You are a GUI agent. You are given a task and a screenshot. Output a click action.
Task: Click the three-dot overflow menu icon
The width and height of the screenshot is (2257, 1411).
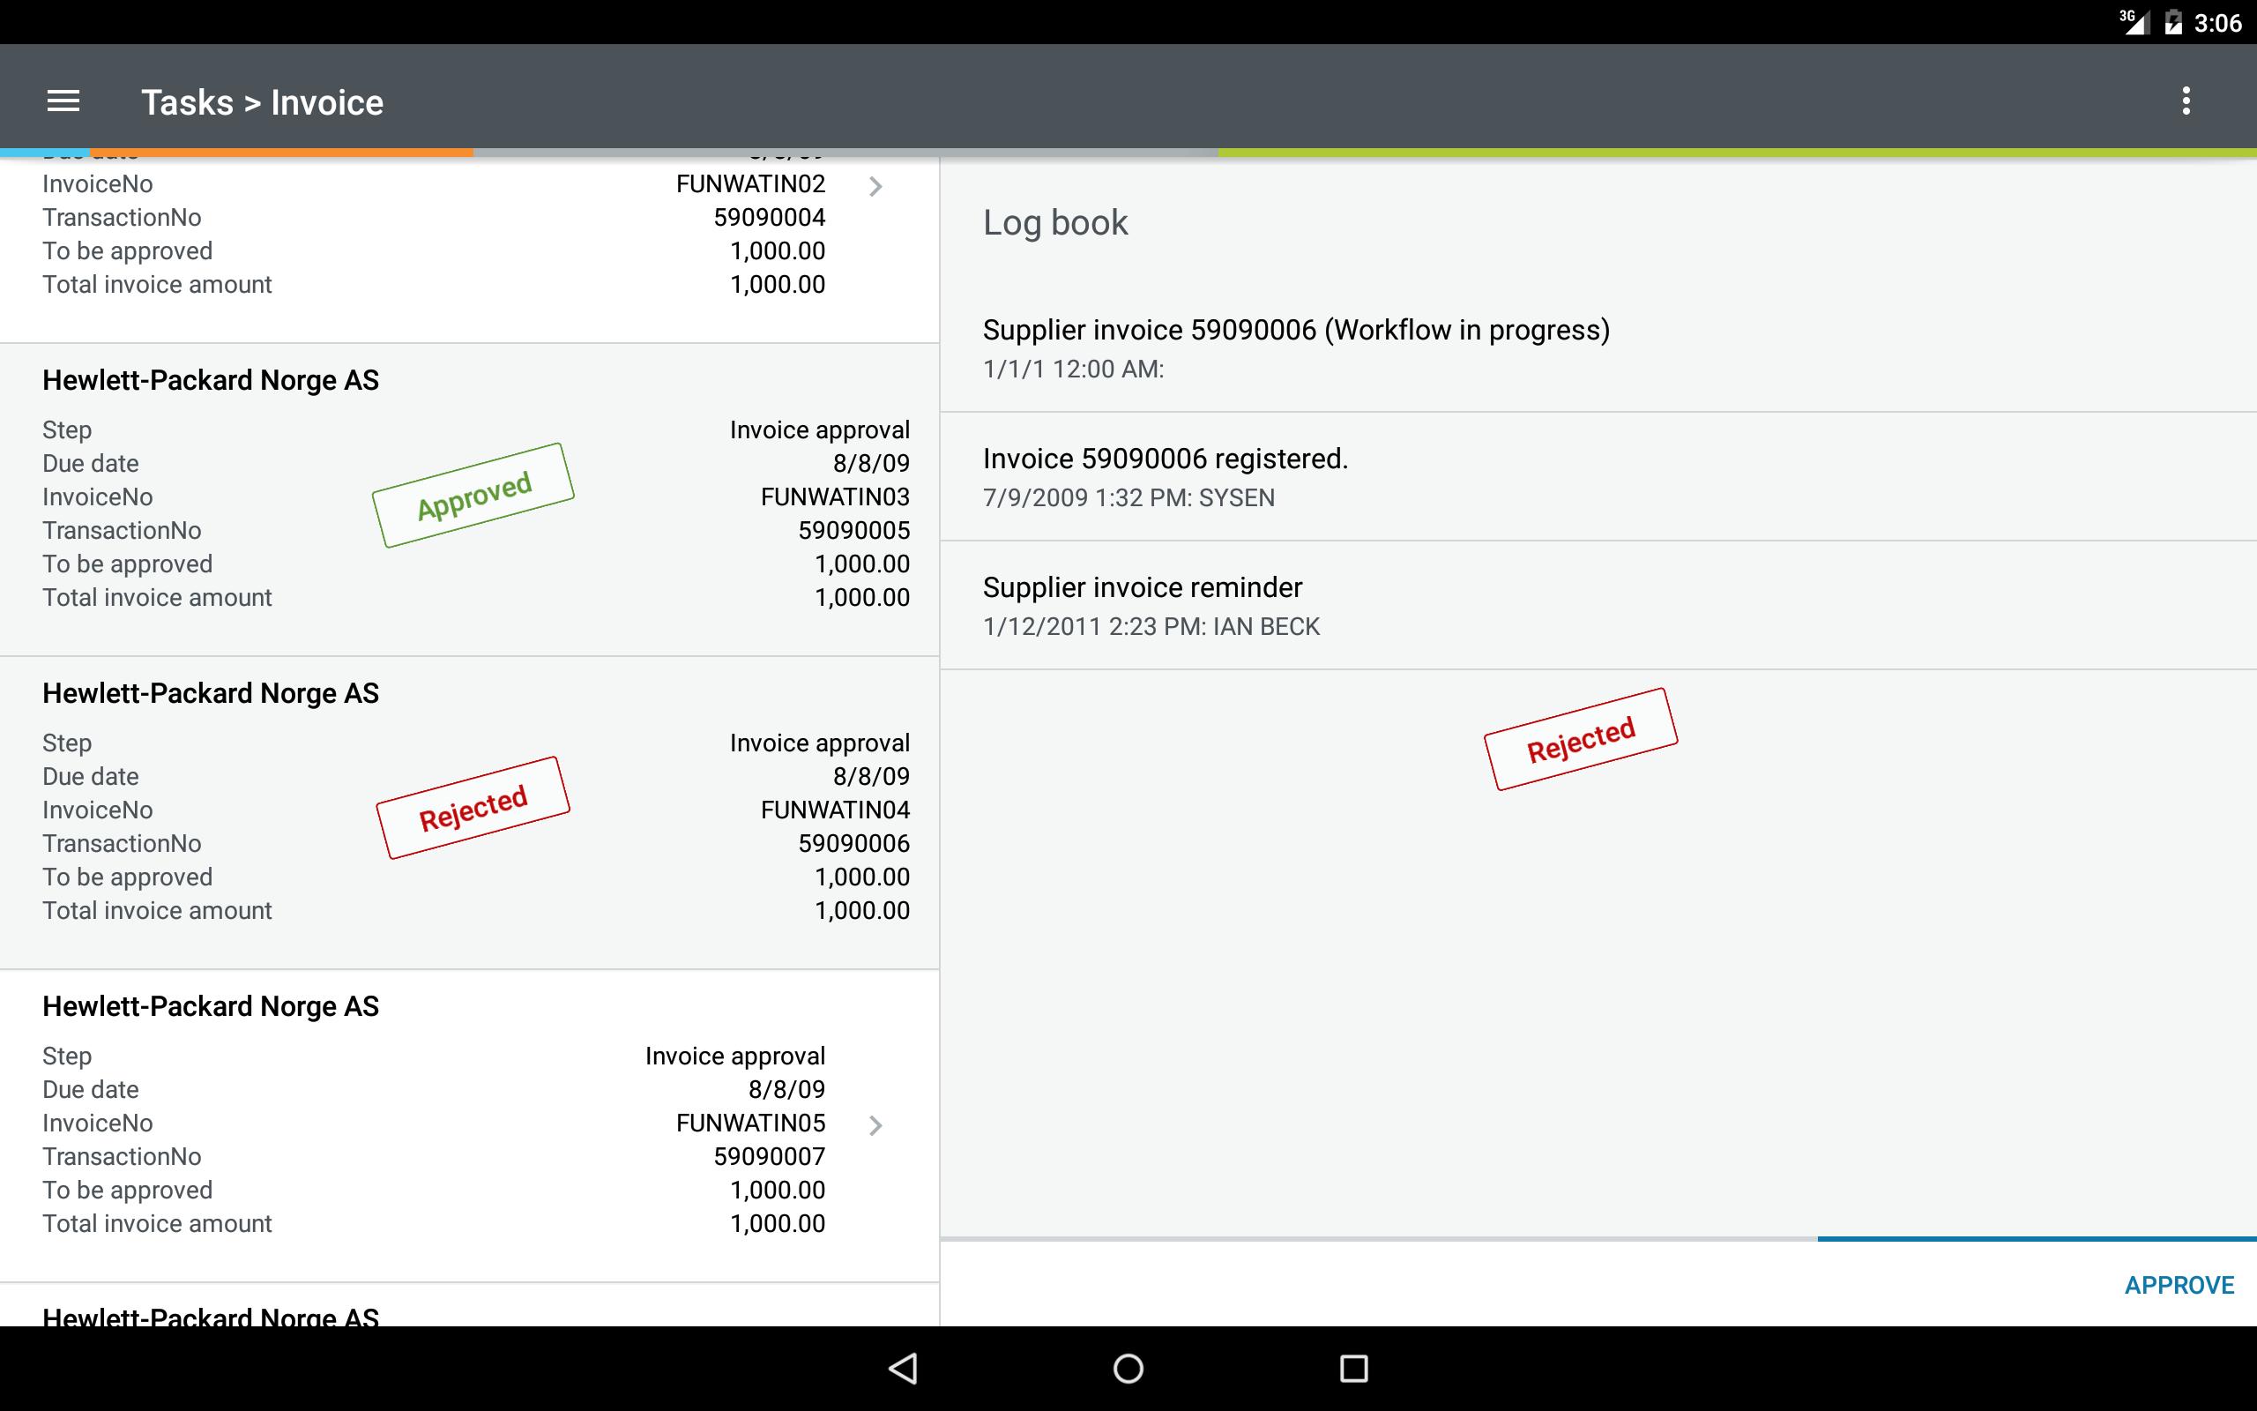2187,101
